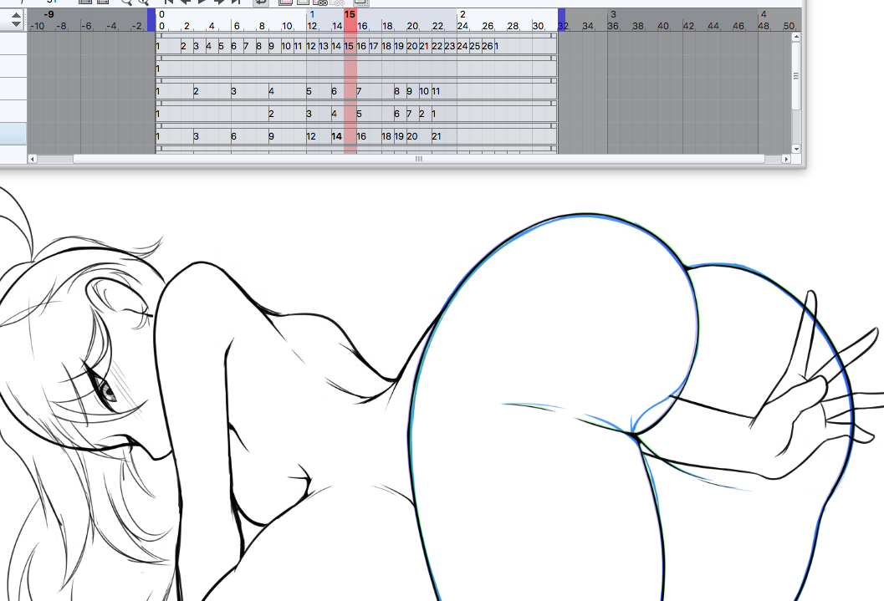Select cel 13 in the top track
The image size is (884, 601).
324,46
